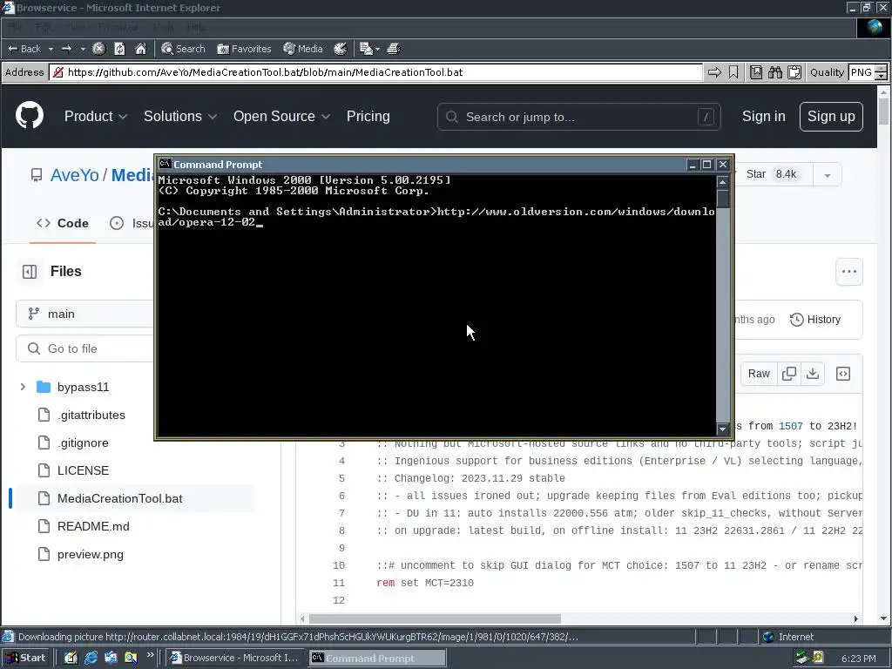Star the repository with the Star button
The height and width of the screenshot is (669, 892).
click(x=771, y=174)
